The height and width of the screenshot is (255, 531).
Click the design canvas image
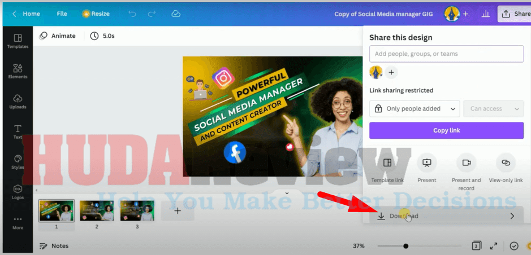pyautogui.click(x=273, y=117)
